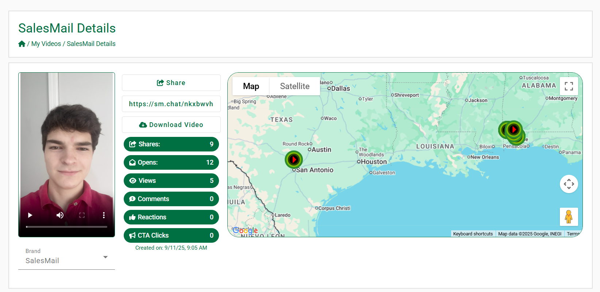Open the Shares count pill
The height and width of the screenshot is (292, 600).
click(x=171, y=144)
